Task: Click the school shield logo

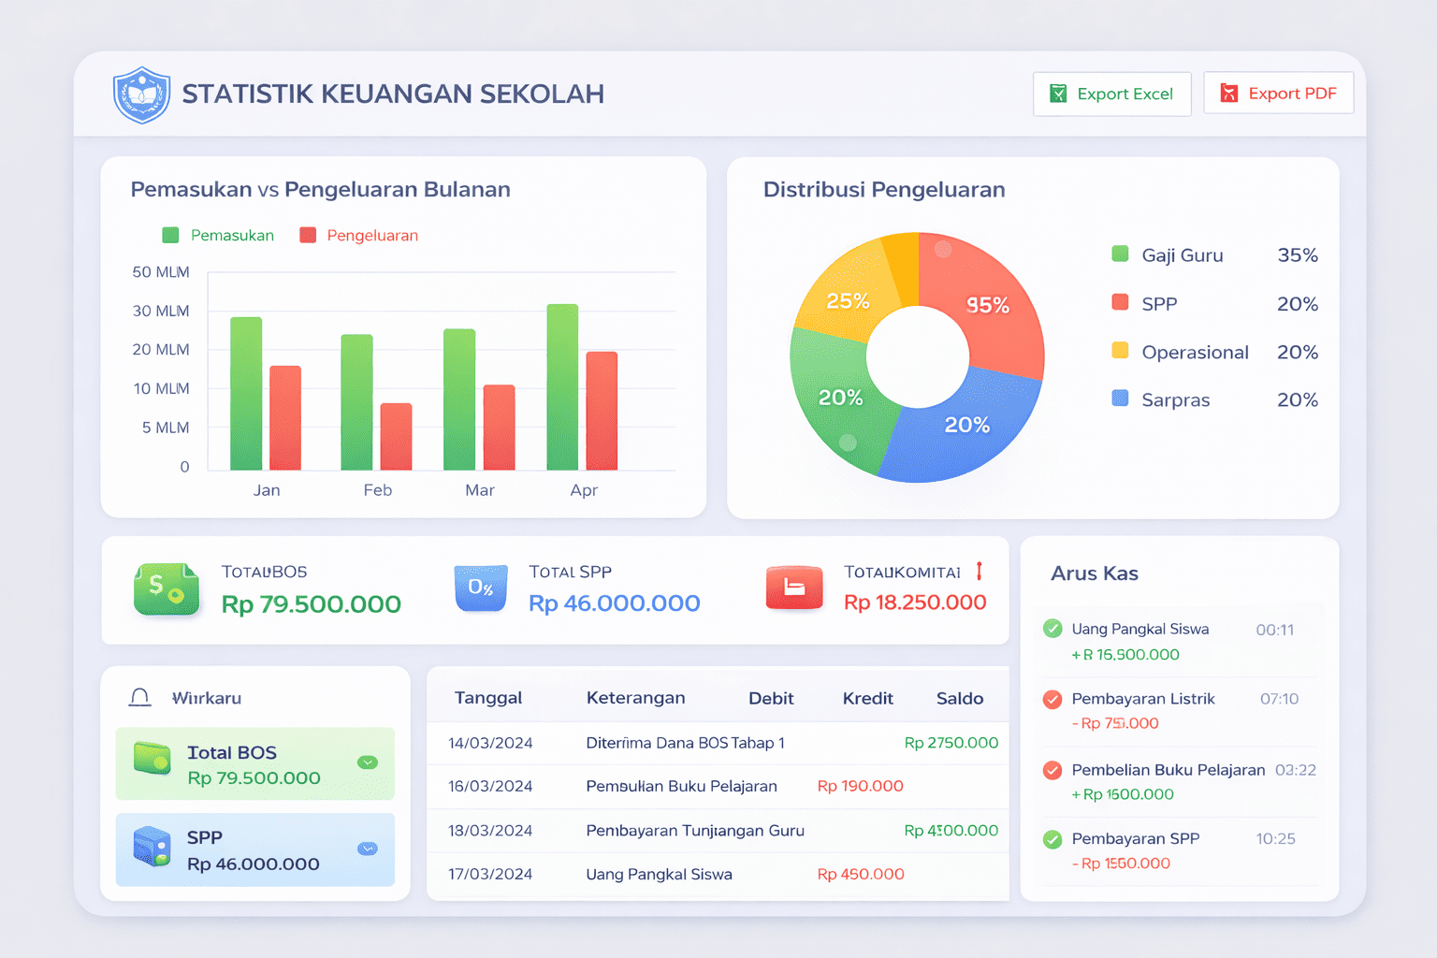Action: [141, 94]
